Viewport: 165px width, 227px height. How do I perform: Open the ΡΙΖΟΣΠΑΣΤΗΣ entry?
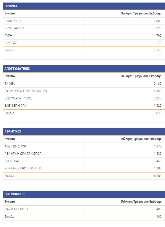(14, 28)
